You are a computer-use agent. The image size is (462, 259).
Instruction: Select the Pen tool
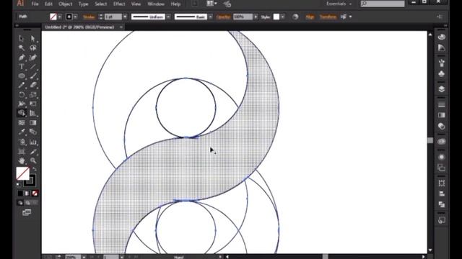coord(22,58)
